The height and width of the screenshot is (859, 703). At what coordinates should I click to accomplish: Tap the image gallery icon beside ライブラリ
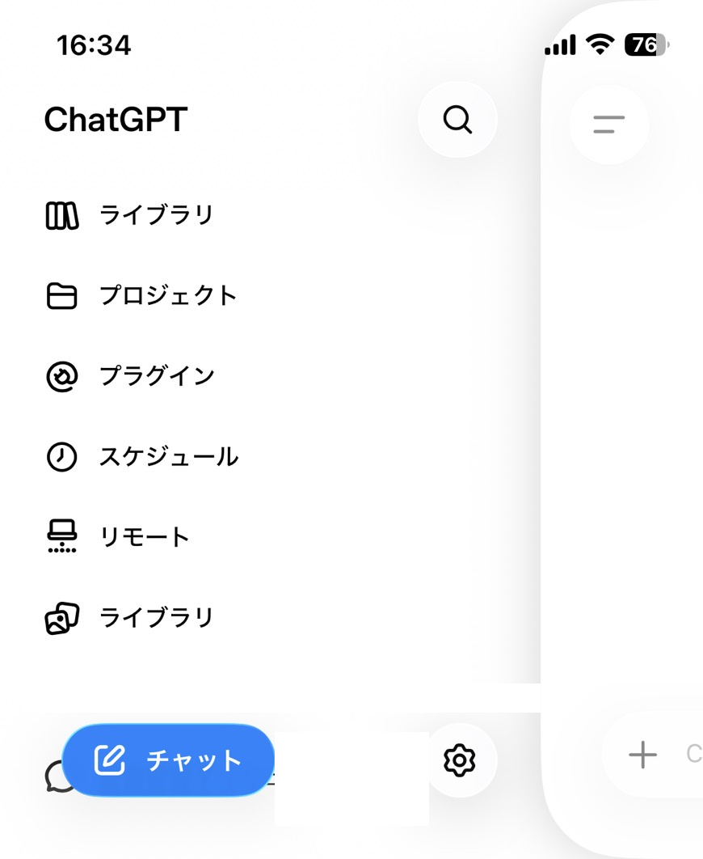pos(62,618)
